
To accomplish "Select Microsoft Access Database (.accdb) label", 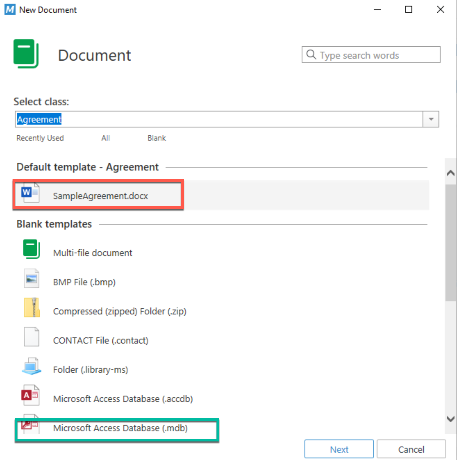I will (x=123, y=399).
